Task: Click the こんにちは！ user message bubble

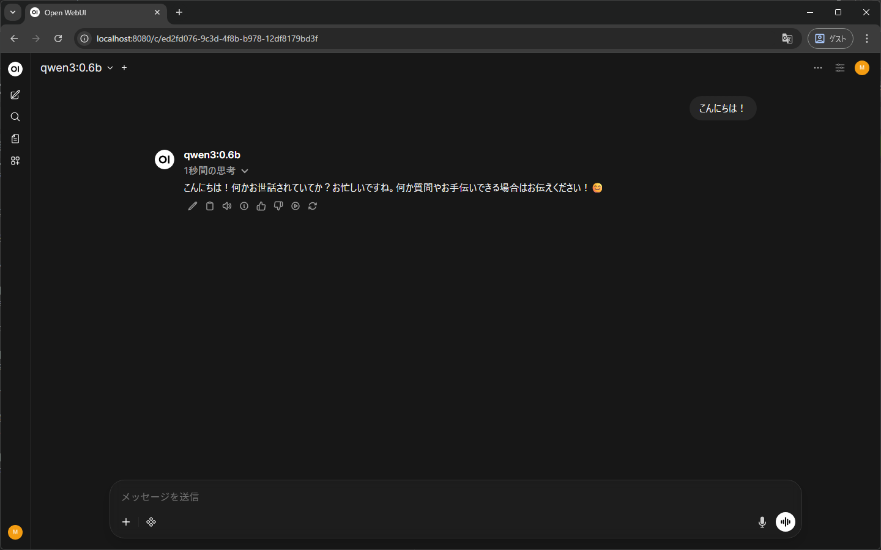Action: point(723,108)
